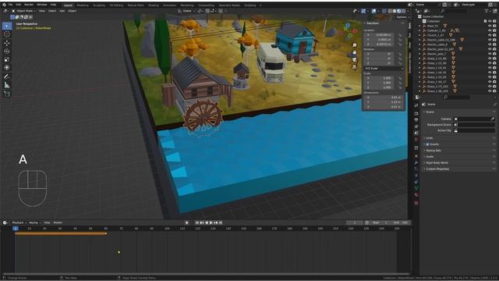Expand the Units panel
The width and height of the screenshot is (499, 281).
[430, 138]
